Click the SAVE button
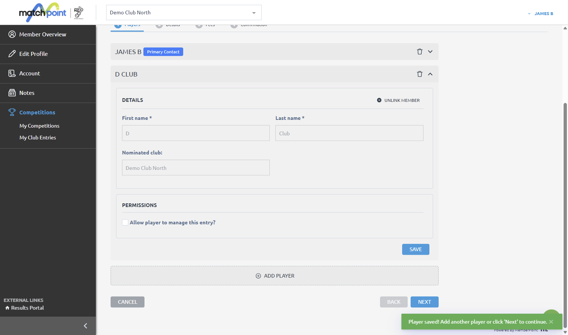This screenshot has width=568, height=335. click(x=415, y=249)
